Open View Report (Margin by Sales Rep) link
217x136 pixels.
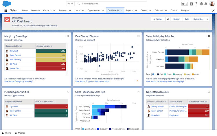tap(19, 81)
